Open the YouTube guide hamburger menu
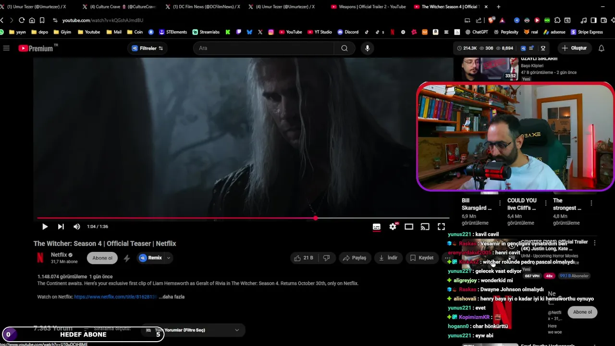The width and height of the screenshot is (615, 346). tap(6, 48)
